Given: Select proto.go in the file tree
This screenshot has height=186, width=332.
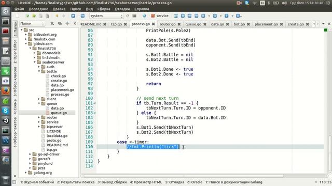Looking at the screenshot, I should tap(54, 141).
